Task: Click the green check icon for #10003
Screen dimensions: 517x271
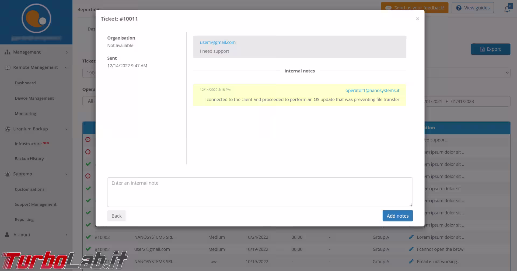Action: pos(88,237)
